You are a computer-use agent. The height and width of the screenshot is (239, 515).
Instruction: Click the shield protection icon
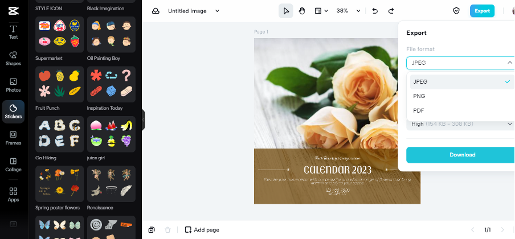456,11
